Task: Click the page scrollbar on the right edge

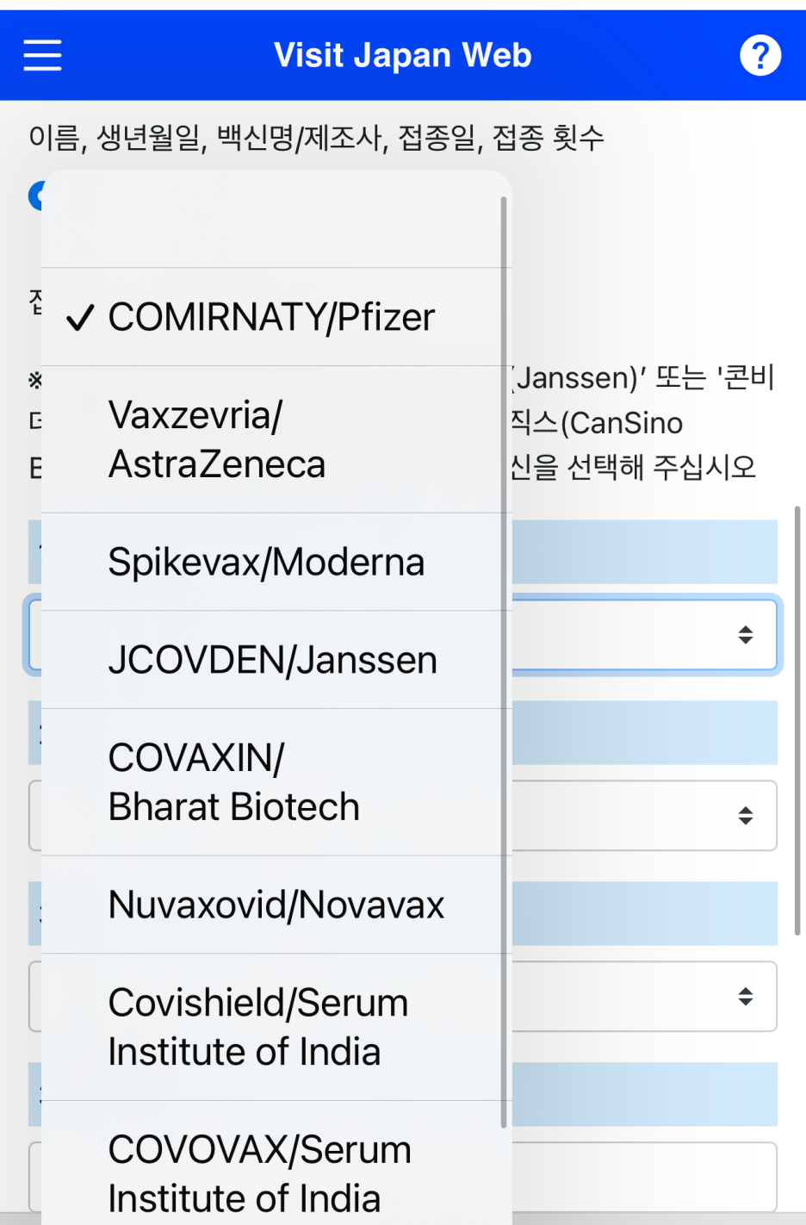Action: click(x=799, y=725)
